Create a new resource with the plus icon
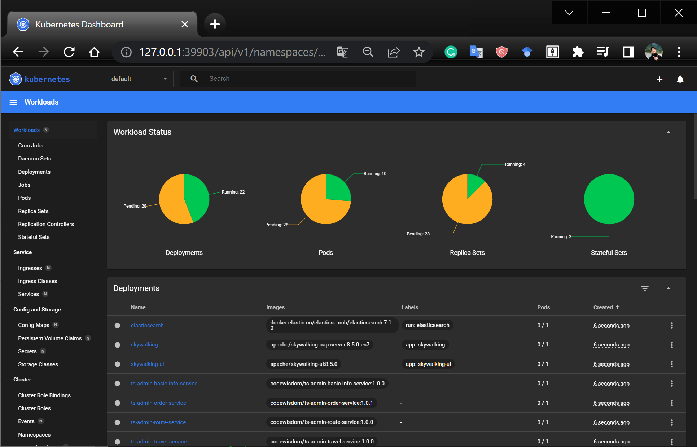Viewport: 697px width, 447px height. (x=659, y=79)
